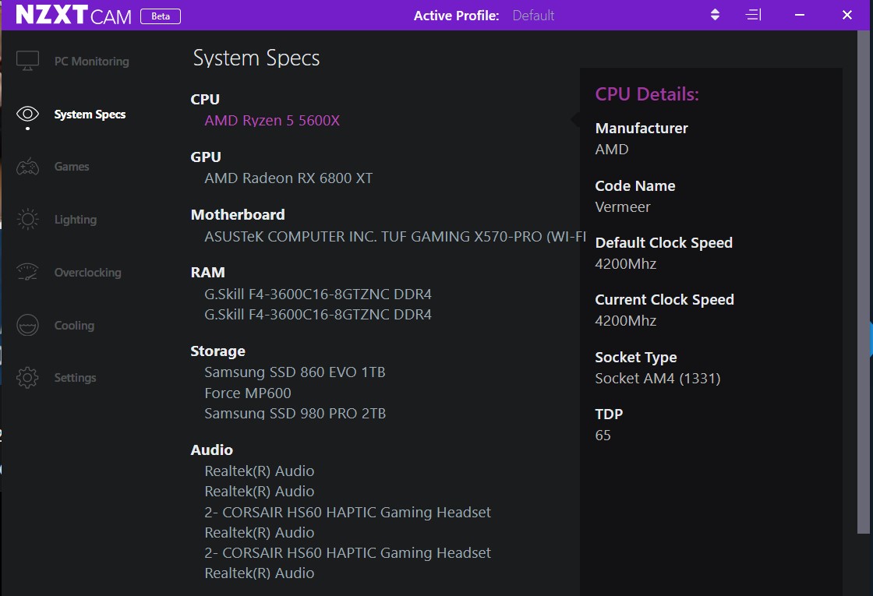Select Samsung SSD 980 PRO 2TB
873x596 pixels.
(x=295, y=414)
